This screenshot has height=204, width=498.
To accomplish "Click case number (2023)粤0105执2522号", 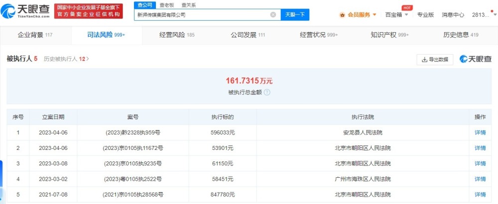I will click(x=133, y=179).
